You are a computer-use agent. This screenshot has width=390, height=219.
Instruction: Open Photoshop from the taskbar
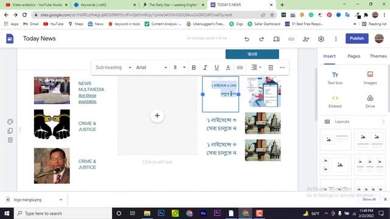[161, 214]
